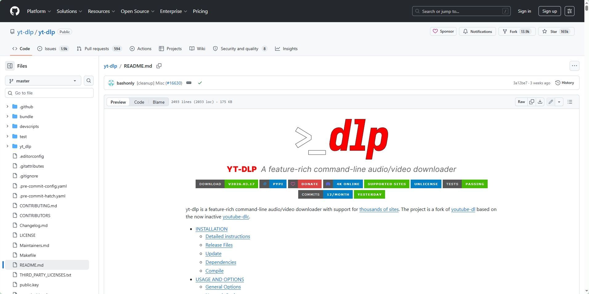
Task: Click the PyPI badge
Action: [273, 184]
